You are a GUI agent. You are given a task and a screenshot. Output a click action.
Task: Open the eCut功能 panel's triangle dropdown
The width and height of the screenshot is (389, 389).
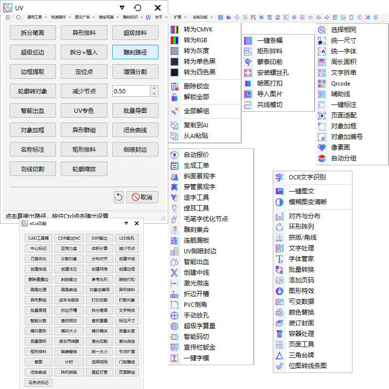tap(126, 223)
